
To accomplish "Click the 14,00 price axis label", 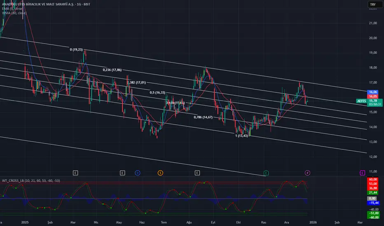I will tap(373, 127).
